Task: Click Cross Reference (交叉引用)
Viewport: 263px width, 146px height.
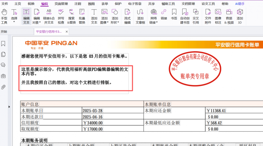Action: 196,16
